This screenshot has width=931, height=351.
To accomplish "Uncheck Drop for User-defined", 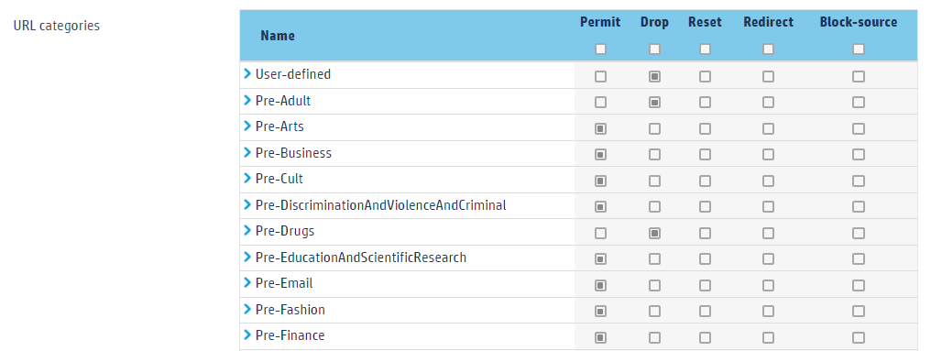I will pos(654,76).
